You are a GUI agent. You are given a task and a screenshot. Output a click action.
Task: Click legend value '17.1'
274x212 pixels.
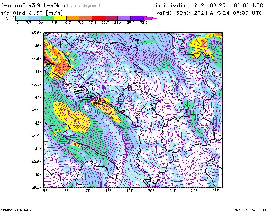[x=92, y=22]
